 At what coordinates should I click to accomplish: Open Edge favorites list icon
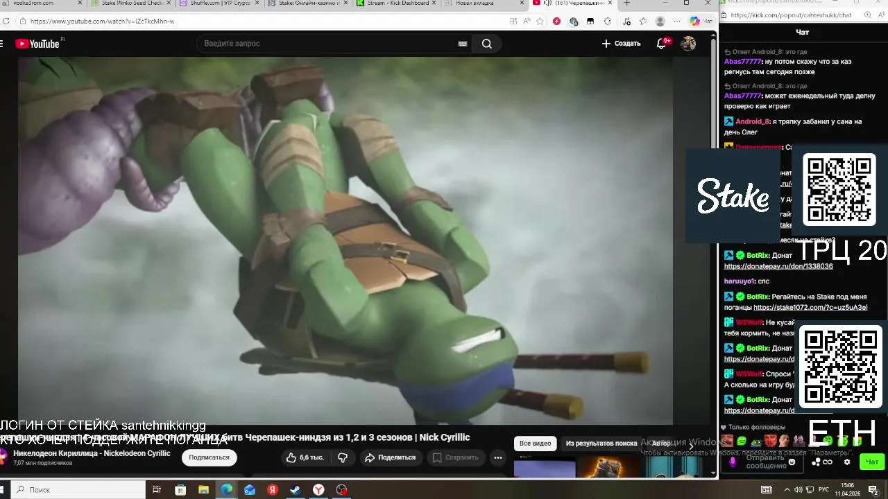[643, 21]
